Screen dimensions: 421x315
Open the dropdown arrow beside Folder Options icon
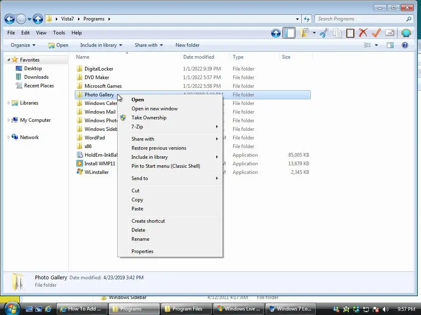(x=314, y=33)
